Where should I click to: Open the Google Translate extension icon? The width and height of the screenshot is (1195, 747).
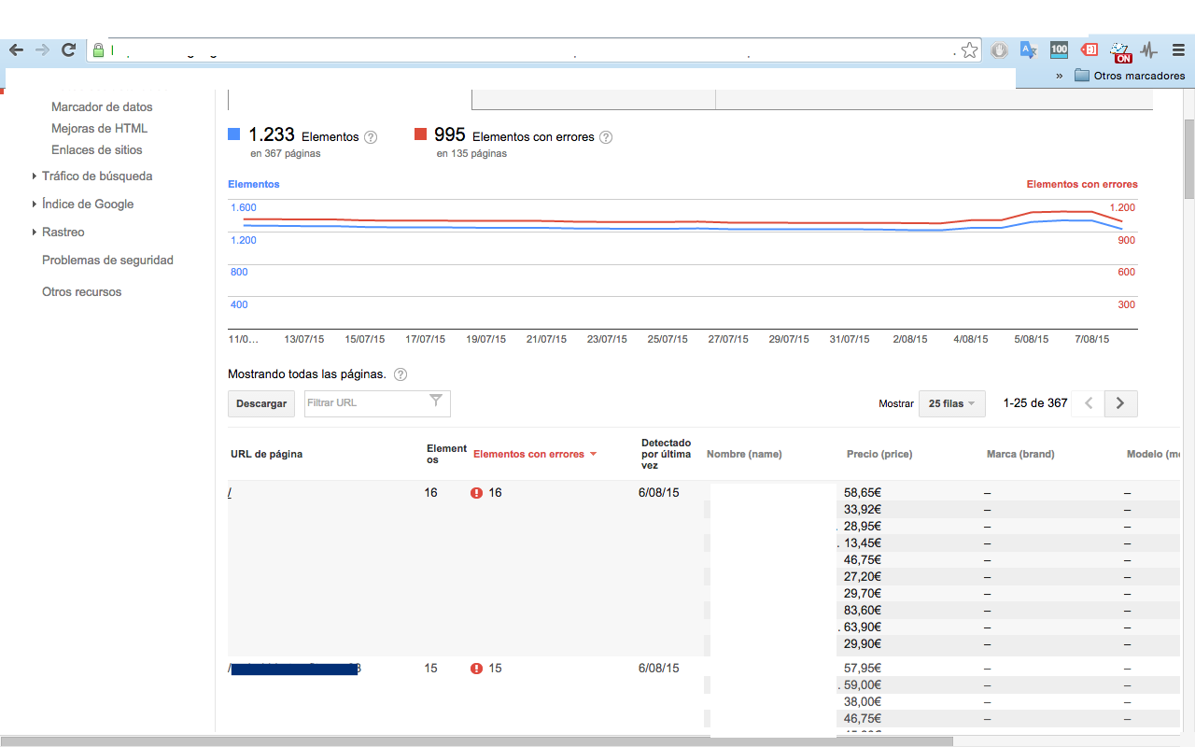click(x=1028, y=50)
